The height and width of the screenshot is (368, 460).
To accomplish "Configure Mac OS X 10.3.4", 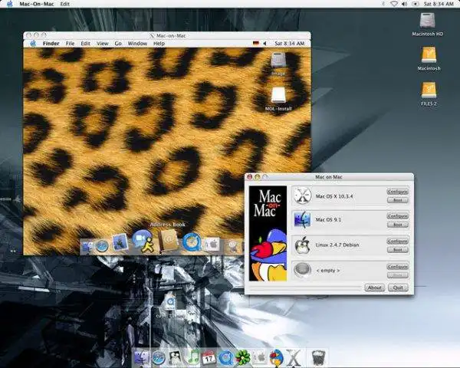I will coord(397,192).
